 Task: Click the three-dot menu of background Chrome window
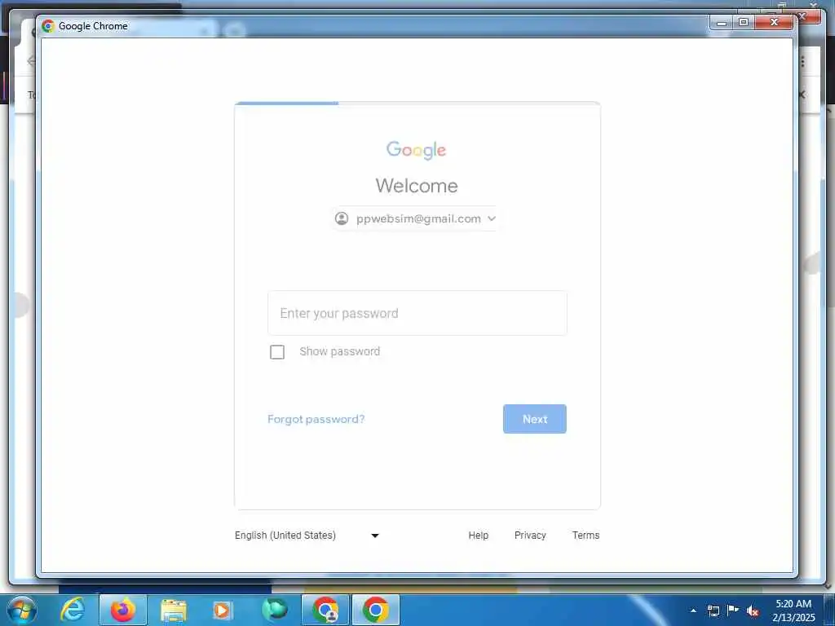click(x=802, y=62)
